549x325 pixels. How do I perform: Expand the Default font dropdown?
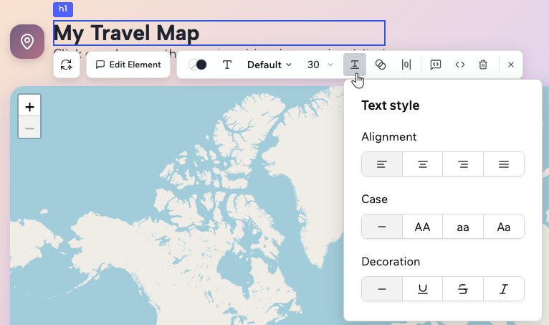tap(269, 65)
